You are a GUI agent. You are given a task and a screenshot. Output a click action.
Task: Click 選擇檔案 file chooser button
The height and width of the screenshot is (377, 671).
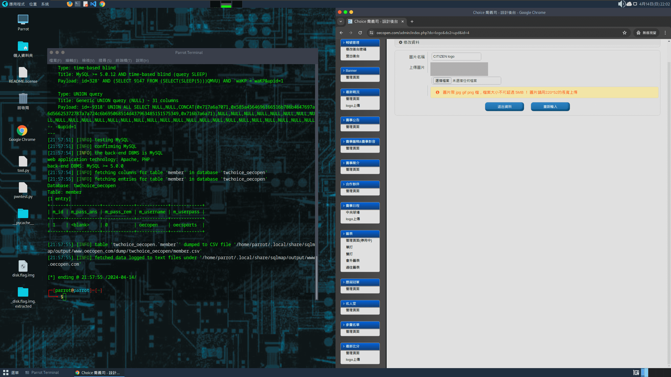pos(442,81)
